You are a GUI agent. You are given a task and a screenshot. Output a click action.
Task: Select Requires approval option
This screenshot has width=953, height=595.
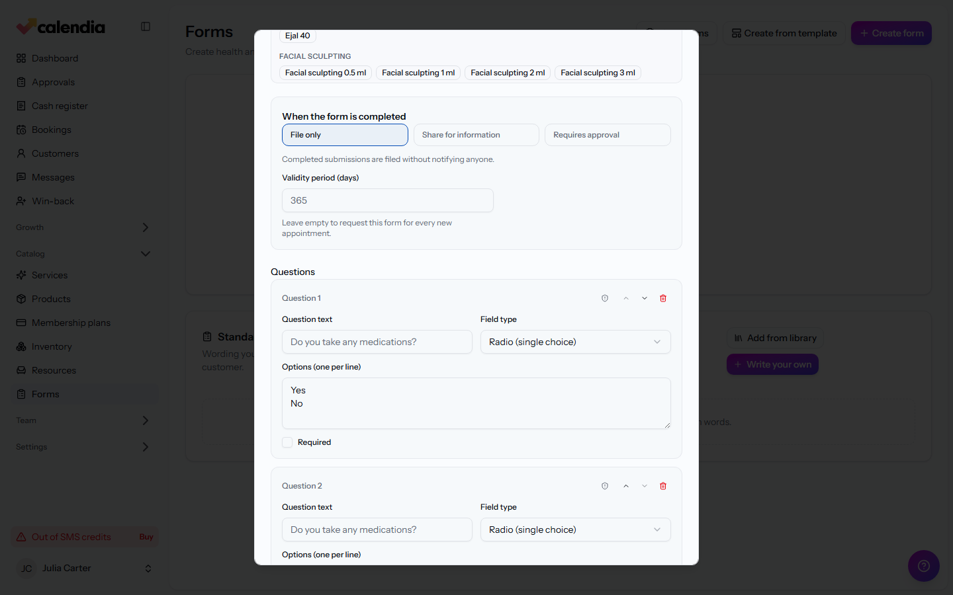pyautogui.click(x=608, y=135)
